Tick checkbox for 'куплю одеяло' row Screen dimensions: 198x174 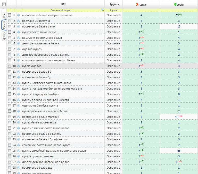click(9, 66)
